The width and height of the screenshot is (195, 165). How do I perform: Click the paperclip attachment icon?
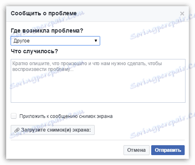17,130
